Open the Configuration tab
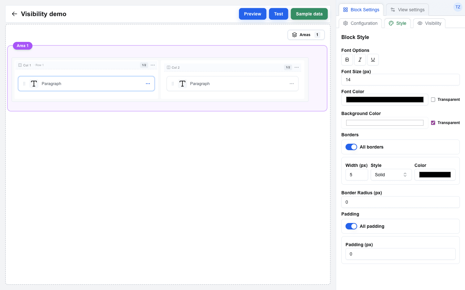This screenshot has height=290, width=465. coord(360,23)
